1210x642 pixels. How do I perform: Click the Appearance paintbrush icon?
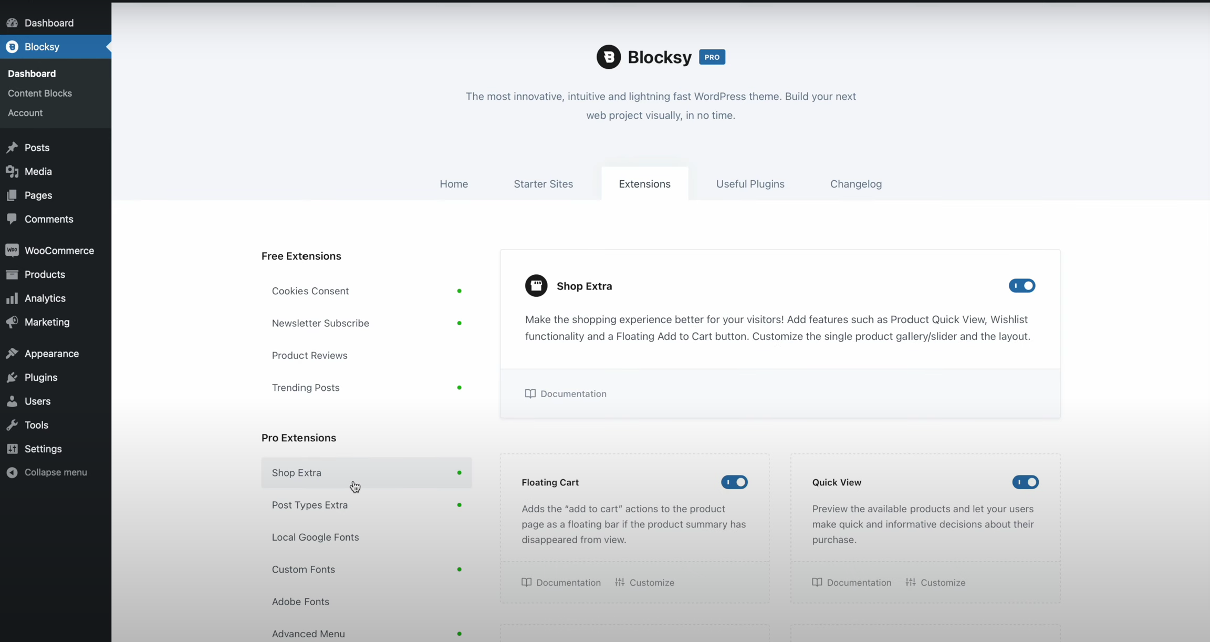[12, 354]
